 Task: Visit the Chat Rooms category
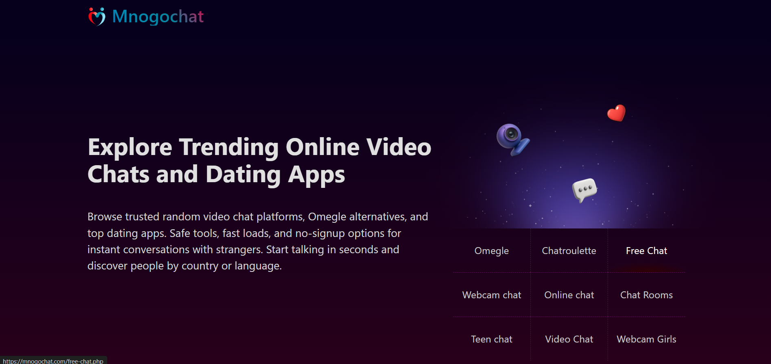coord(646,295)
